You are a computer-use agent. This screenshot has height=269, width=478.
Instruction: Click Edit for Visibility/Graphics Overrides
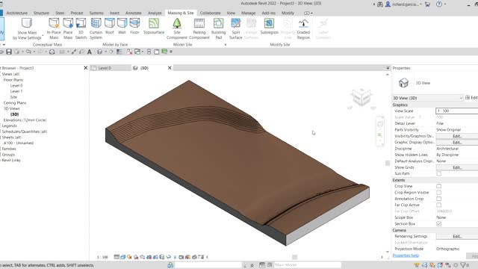[457, 136]
